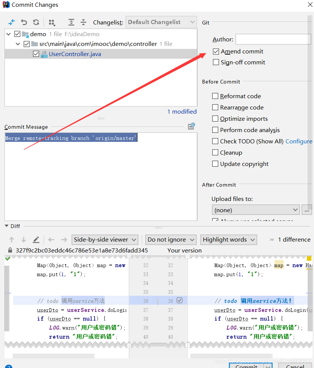
Task: Enable the Sign-off commit checkbox
Action: (216, 62)
